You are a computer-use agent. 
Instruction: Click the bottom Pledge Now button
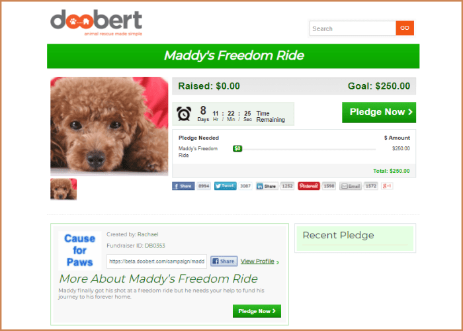tap(257, 311)
